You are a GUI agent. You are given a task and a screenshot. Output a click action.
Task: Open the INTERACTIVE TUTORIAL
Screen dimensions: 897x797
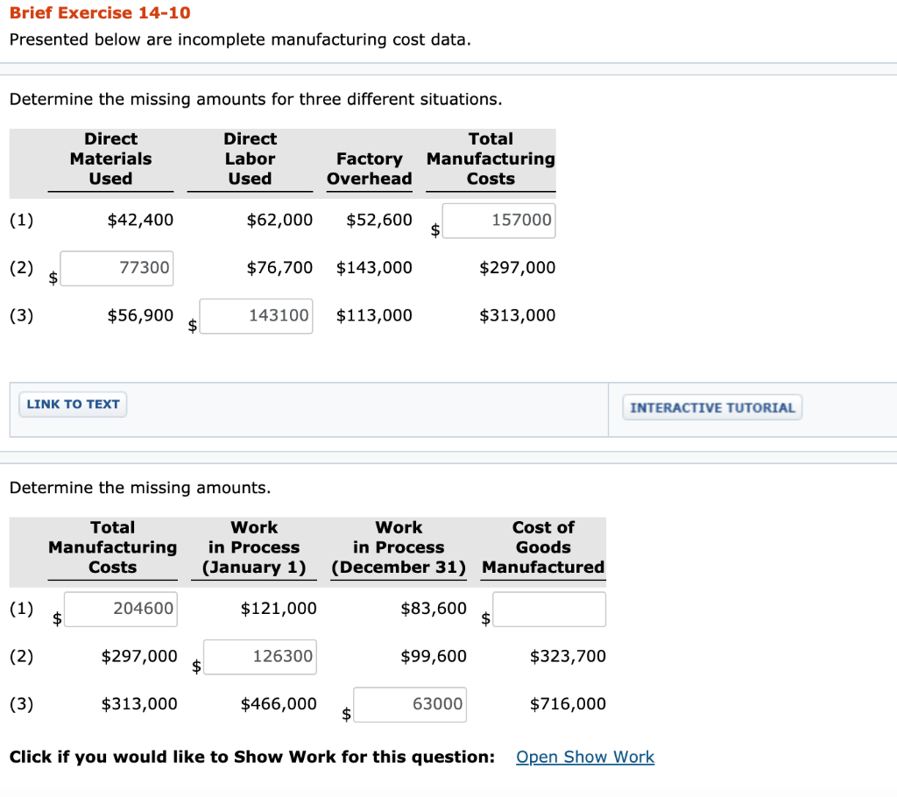click(x=711, y=406)
